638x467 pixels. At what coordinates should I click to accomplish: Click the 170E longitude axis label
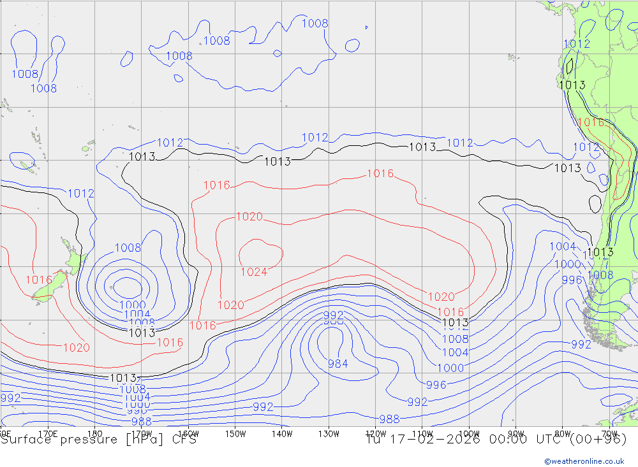[x=48, y=434]
